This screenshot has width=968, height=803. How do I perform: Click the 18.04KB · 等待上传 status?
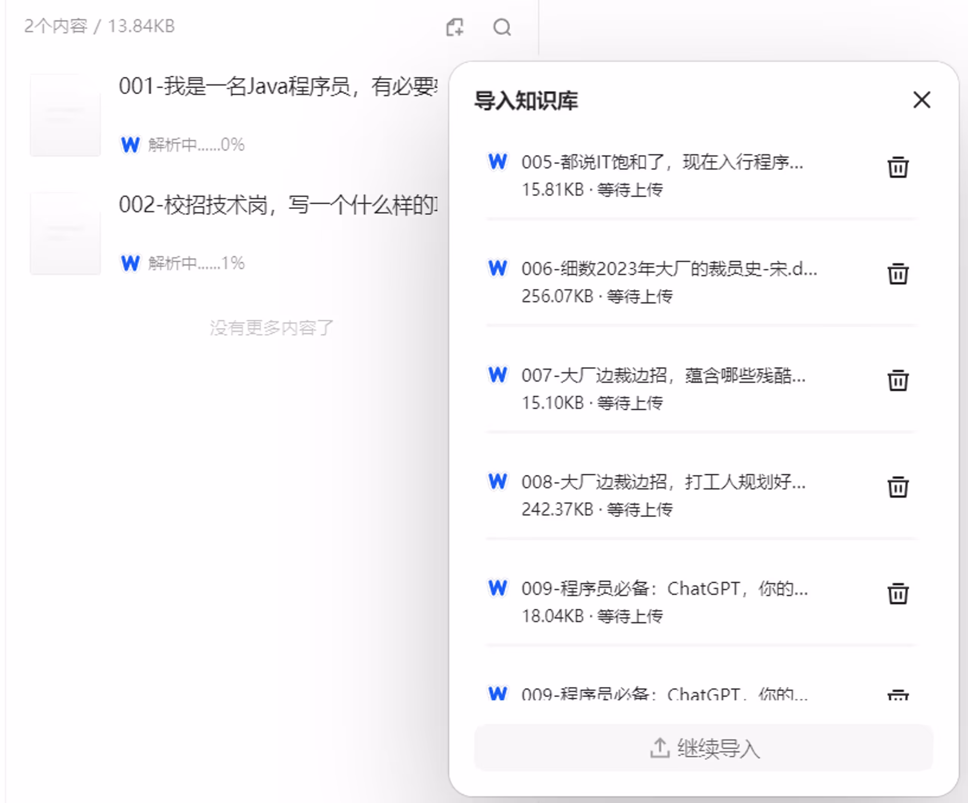[x=592, y=616]
